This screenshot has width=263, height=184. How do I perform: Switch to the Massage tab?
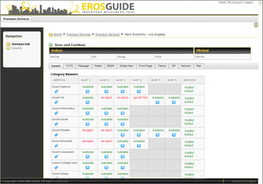(84, 66)
